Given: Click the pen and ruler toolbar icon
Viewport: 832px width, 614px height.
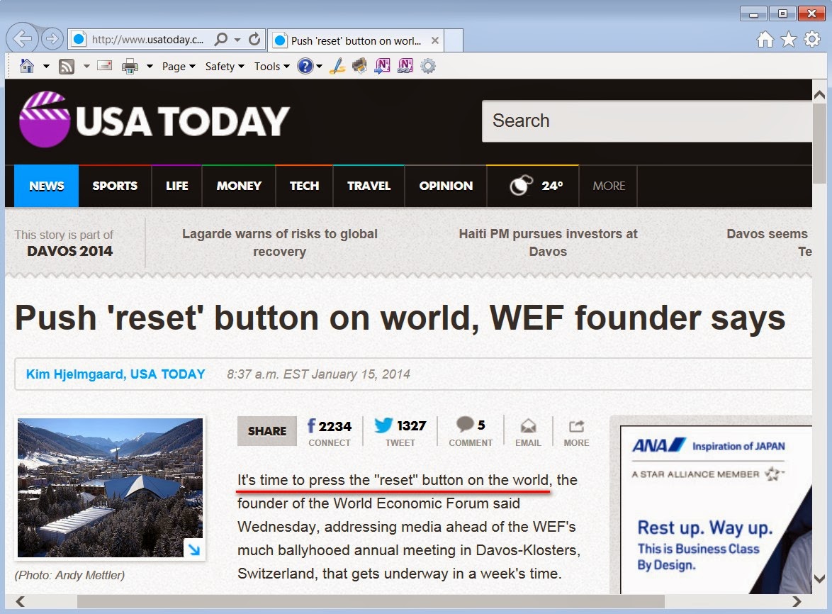Looking at the screenshot, I should pos(337,66).
